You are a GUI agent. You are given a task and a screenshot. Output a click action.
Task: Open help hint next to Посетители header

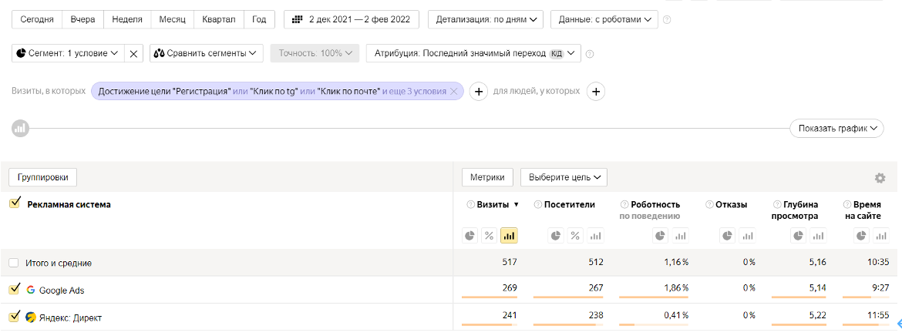coord(538,204)
